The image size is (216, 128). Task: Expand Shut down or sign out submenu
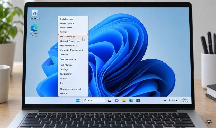click(73, 89)
